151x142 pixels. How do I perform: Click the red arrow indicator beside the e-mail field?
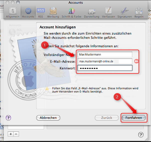(136, 61)
